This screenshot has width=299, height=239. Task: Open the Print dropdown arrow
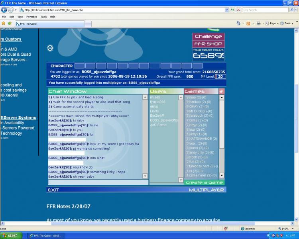[263, 24]
